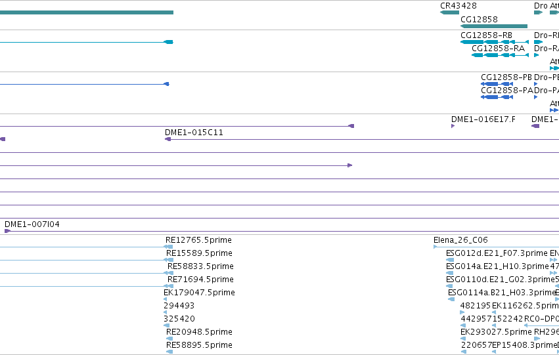Viewport: 559px width, 355px height.
Task: Select the CG12858-RA transcript feature
Action: click(x=500, y=55)
